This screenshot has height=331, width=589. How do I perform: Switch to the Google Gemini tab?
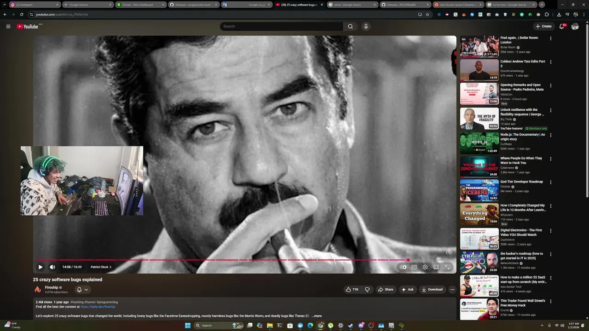[x=87, y=5]
